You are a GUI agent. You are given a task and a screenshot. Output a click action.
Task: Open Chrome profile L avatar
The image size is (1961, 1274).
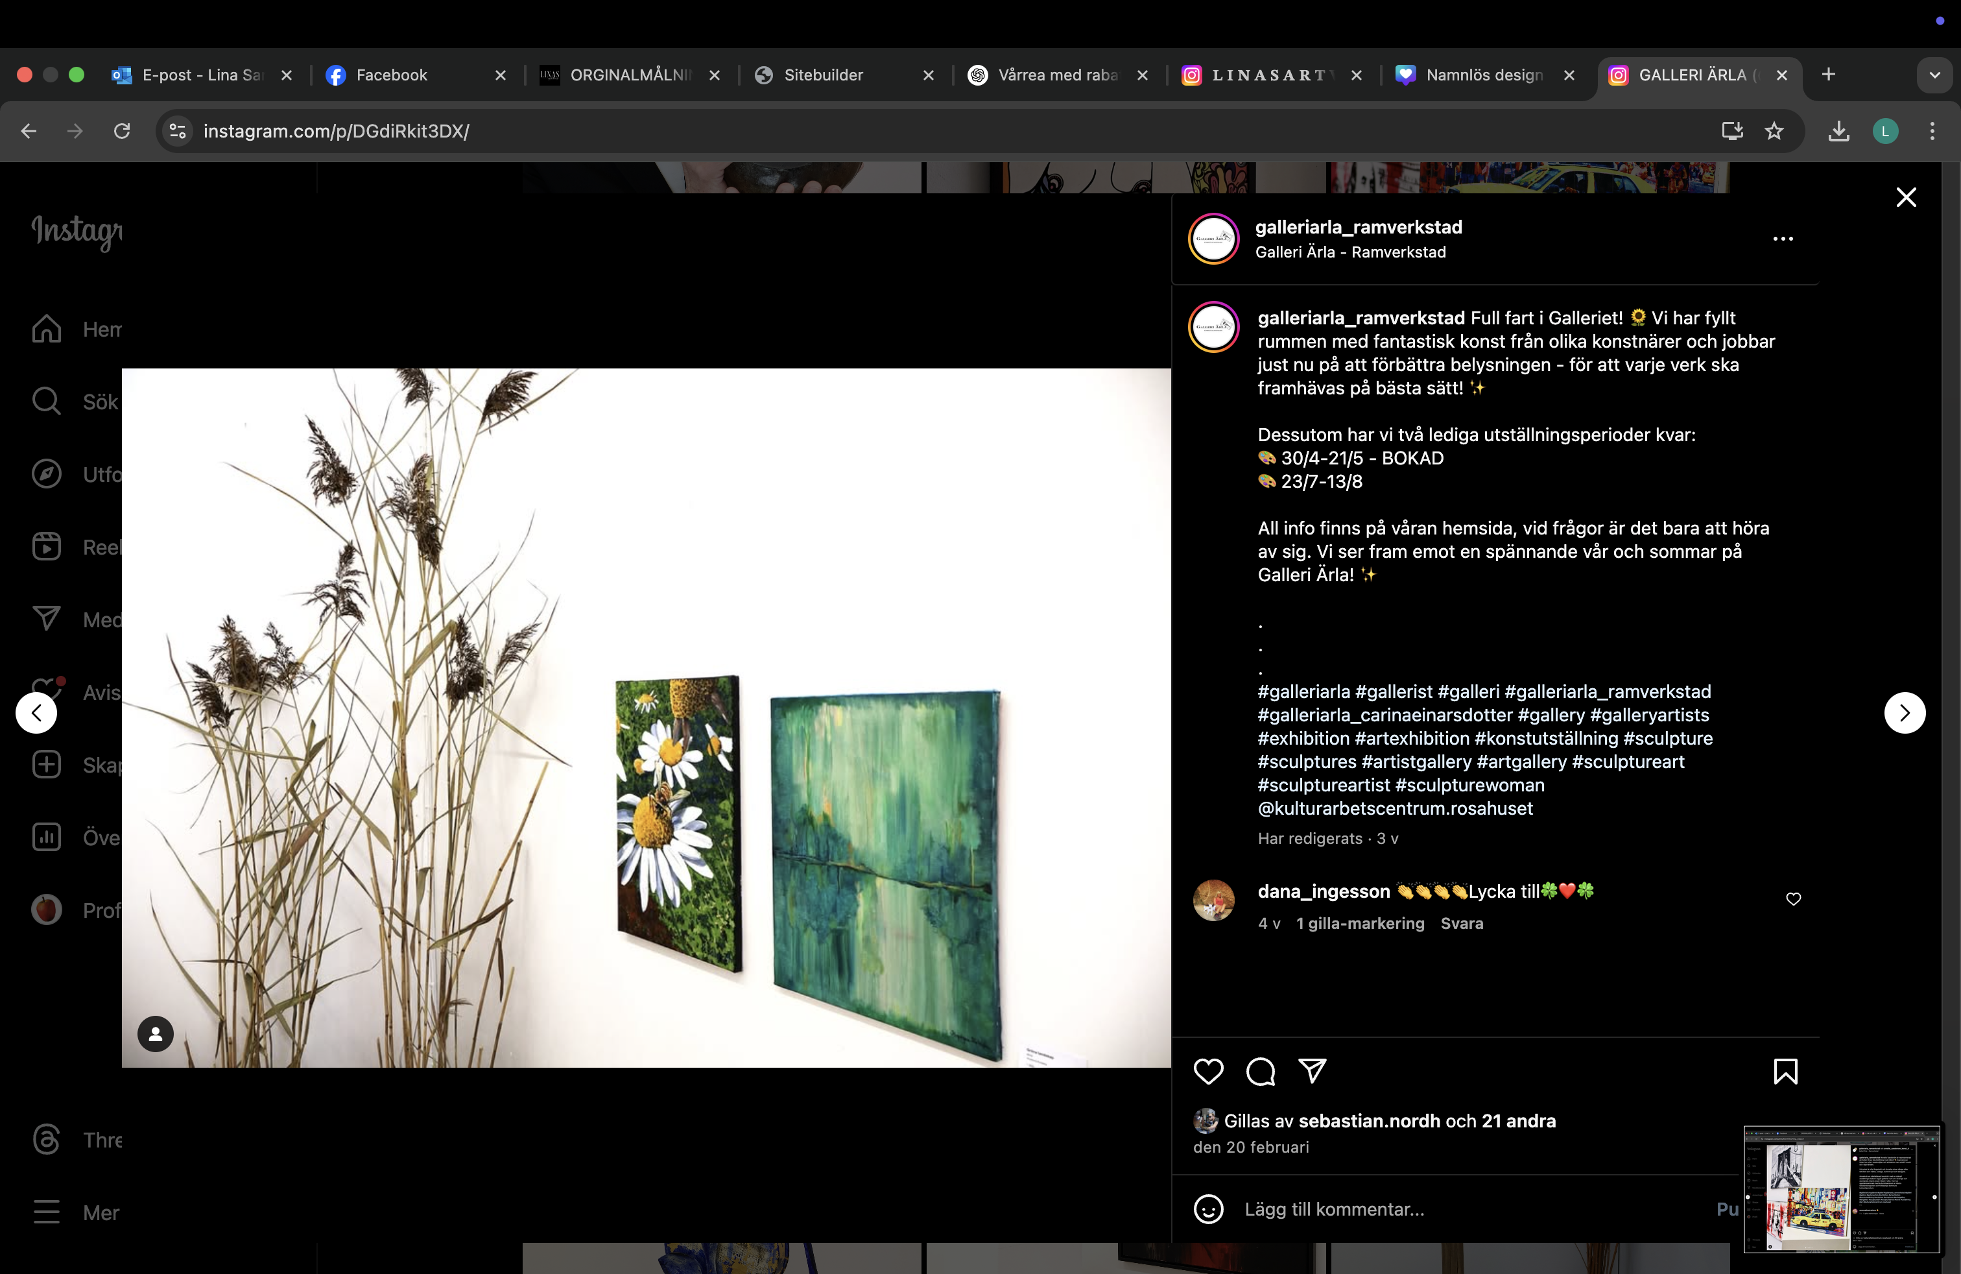(1885, 131)
